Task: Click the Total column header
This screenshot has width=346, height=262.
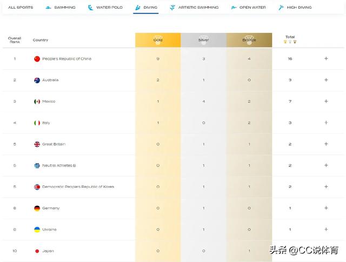Action: tap(290, 37)
